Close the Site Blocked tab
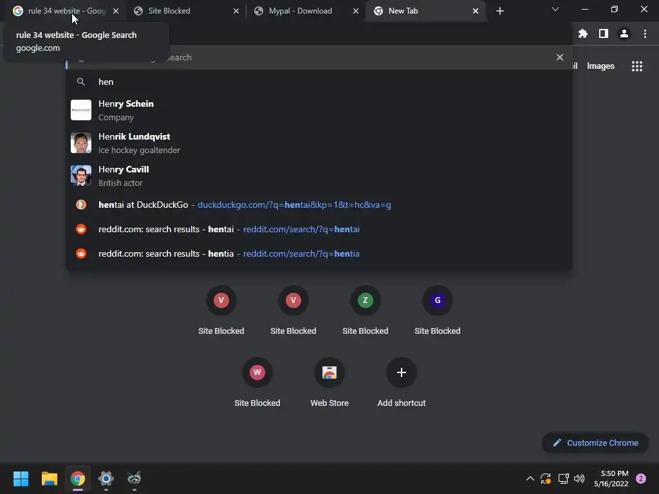 (x=236, y=11)
